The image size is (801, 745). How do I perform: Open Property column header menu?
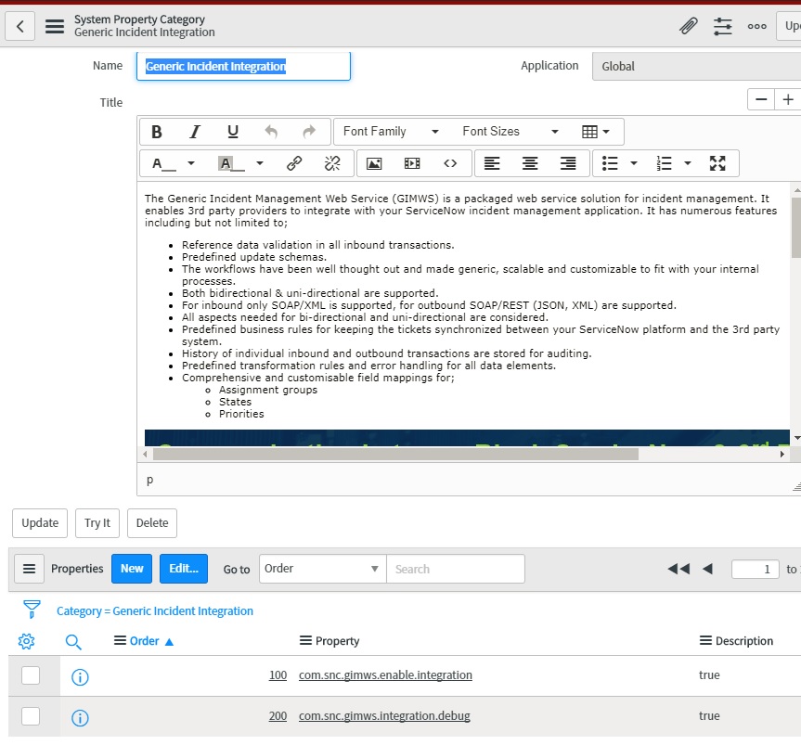click(x=305, y=641)
